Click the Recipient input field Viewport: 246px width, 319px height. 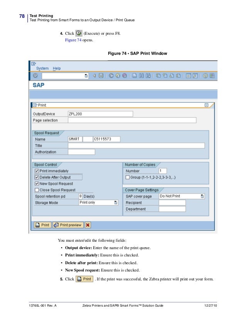click(x=172, y=202)
